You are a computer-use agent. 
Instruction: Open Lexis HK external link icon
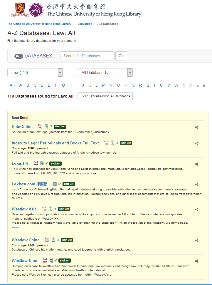pyautogui.click(x=46, y=163)
